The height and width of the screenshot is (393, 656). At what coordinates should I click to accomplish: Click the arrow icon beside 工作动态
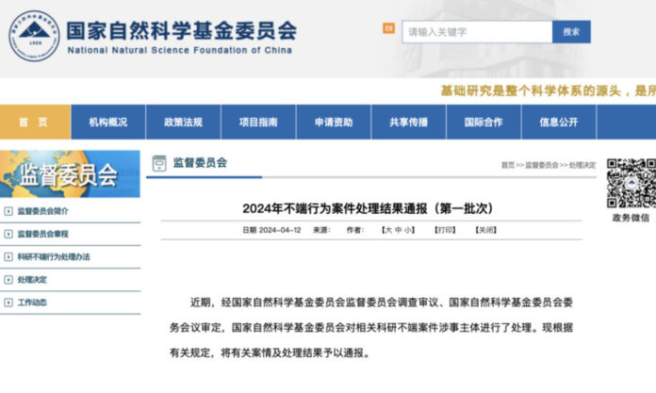pyautogui.click(x=8, y=303)
